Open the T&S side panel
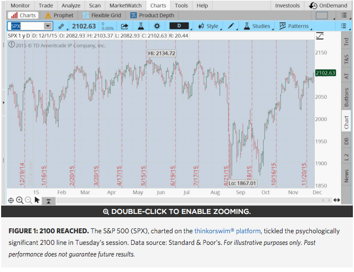This screenshot has width=354, height=272. [346, 59]
